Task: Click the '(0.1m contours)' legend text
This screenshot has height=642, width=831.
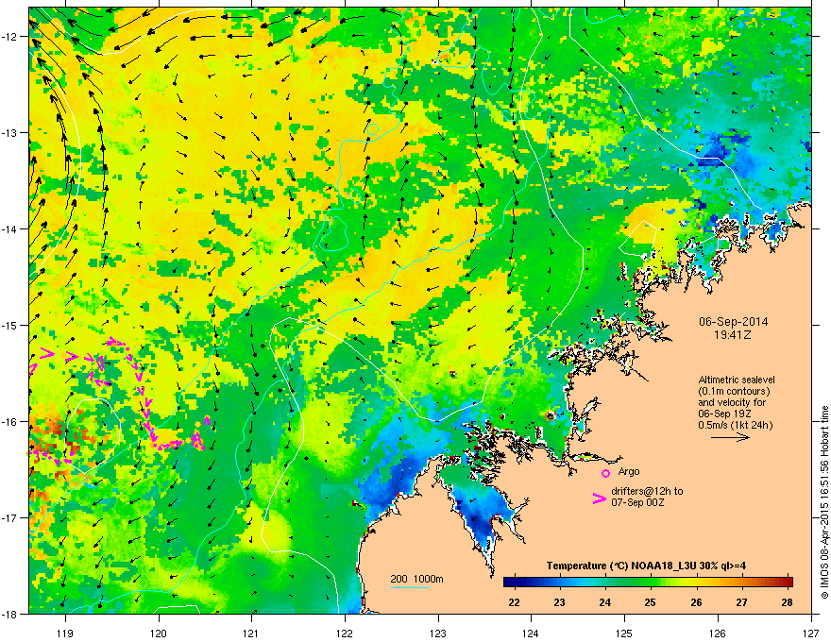Action: point(734,391)
